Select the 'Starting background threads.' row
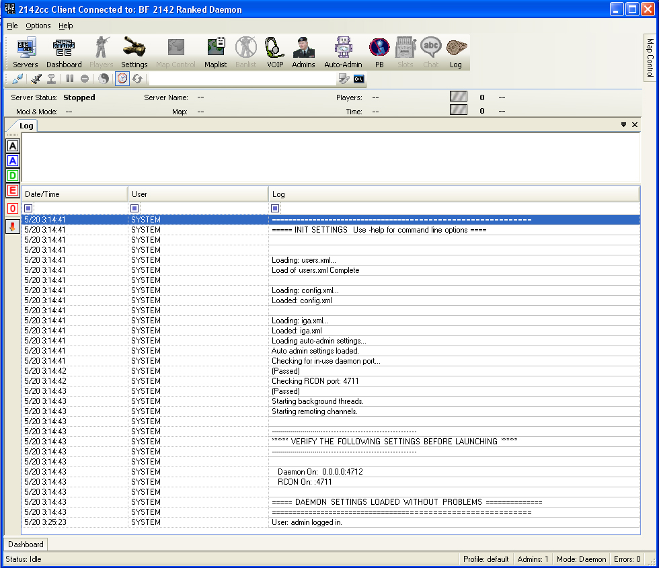 pos(331,401)
